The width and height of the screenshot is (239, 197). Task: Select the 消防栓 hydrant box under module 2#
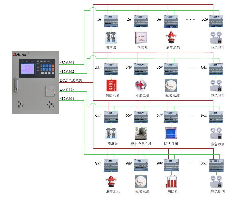pyautogui.click(x=141, y=37)
